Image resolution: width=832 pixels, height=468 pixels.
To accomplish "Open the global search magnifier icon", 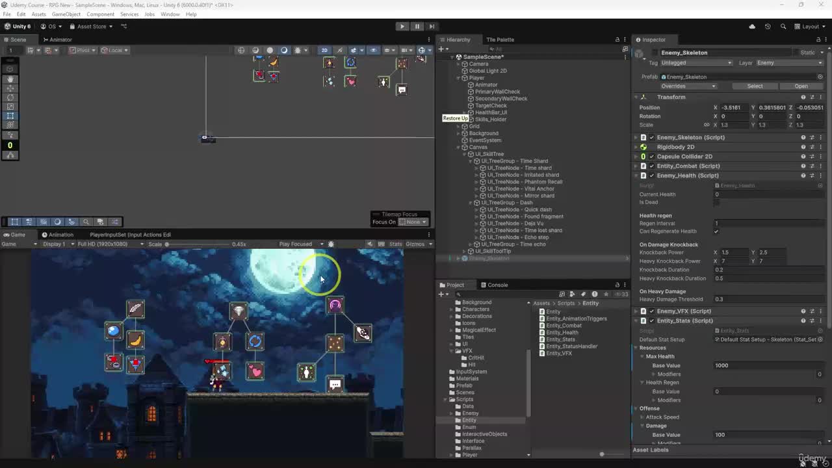I will (783, 27).
